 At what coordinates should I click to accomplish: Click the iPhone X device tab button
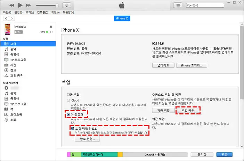coord(122,18)
